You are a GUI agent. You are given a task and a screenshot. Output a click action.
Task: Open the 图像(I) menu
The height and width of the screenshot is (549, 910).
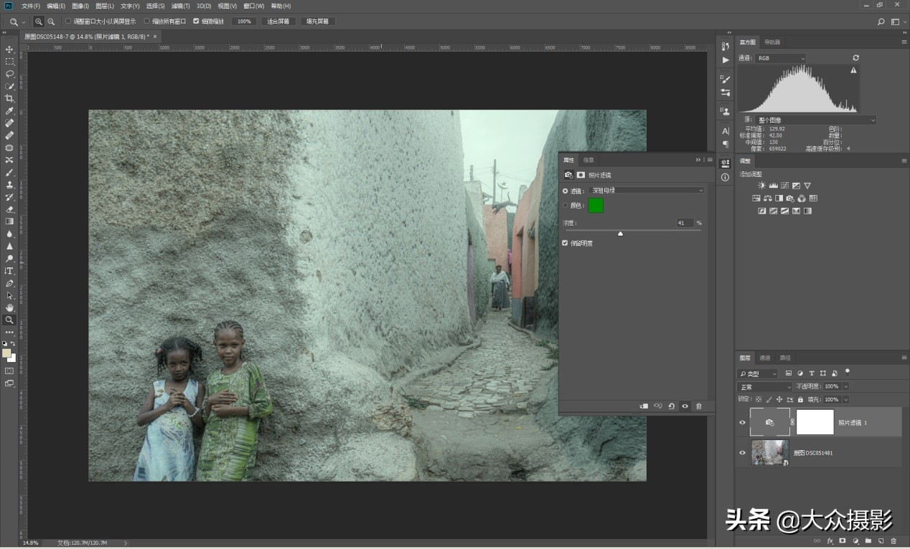(80, 6)
